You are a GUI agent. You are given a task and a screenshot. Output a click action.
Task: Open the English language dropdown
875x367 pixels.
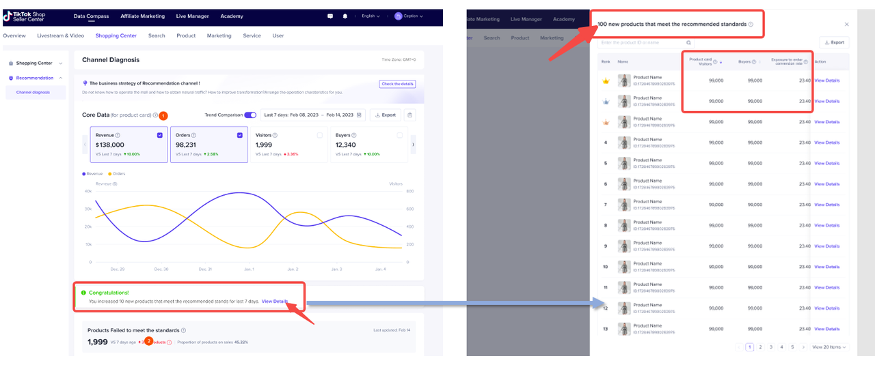(x=373, y=16)
